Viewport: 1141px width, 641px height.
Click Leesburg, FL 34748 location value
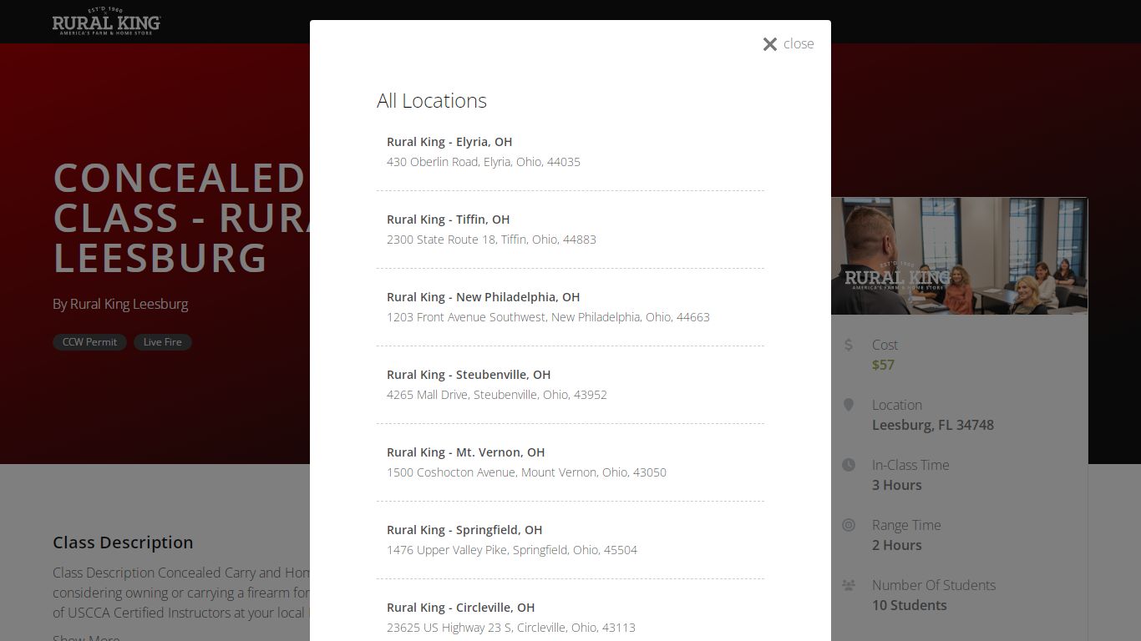933,425
